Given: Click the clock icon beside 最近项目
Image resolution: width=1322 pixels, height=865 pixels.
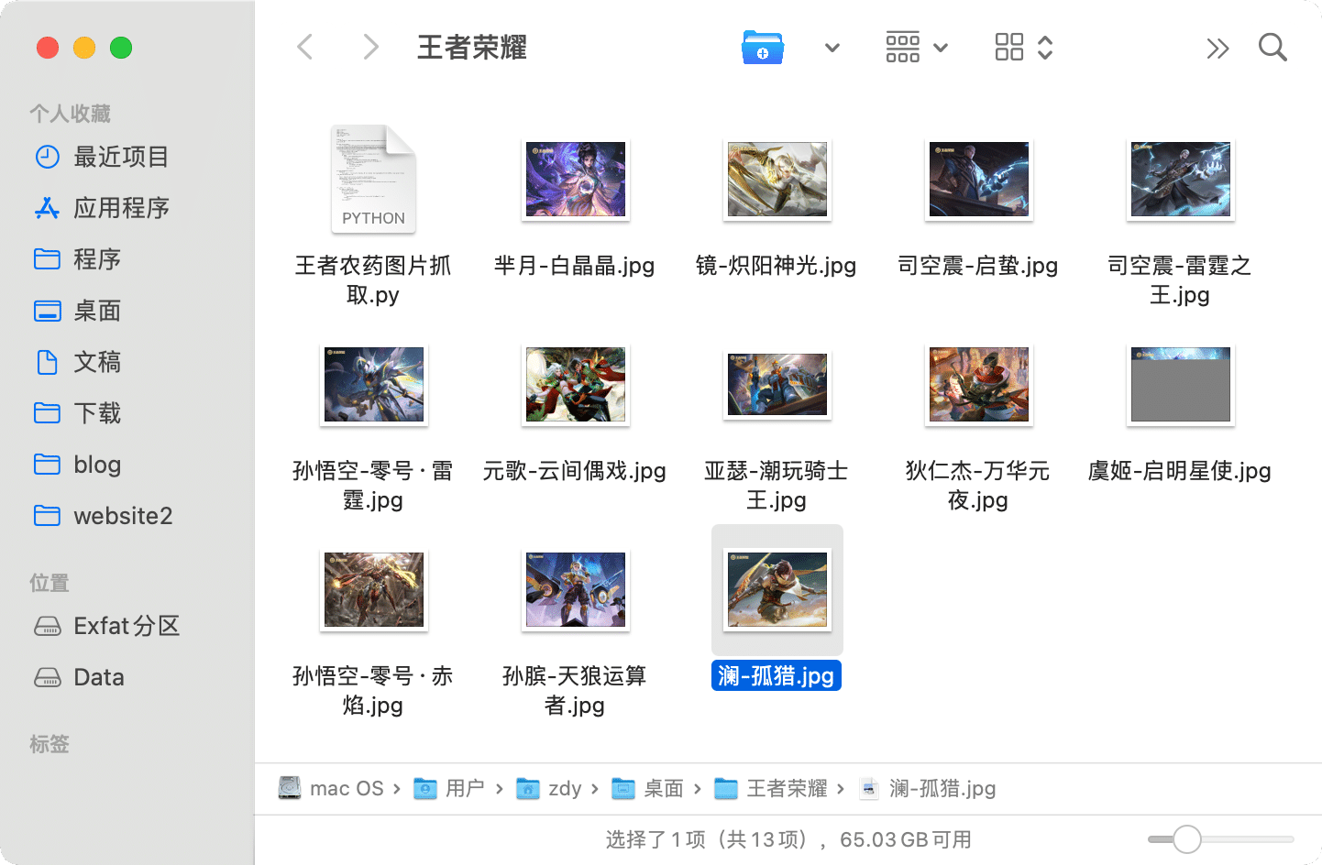Looking at the screenshot, I should [x=48, y=157].
